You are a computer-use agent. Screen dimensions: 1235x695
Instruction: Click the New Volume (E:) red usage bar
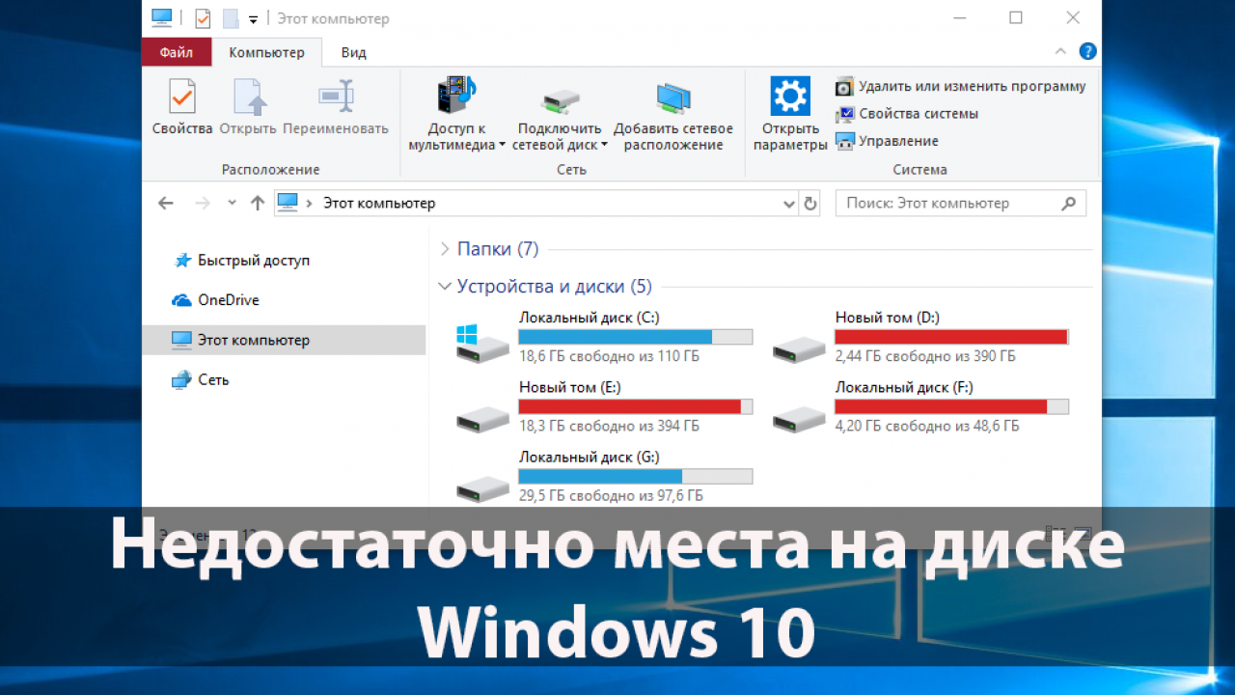tap(635, 406)
